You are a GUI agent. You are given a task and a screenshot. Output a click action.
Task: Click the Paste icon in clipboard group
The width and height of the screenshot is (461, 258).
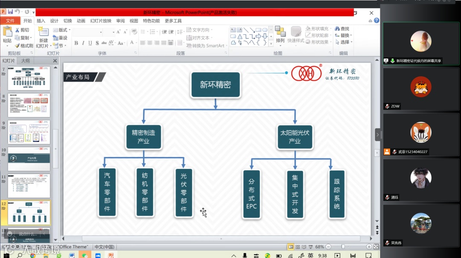[x=7, y=32]
